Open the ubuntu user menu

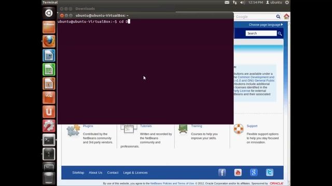[274, 3]
